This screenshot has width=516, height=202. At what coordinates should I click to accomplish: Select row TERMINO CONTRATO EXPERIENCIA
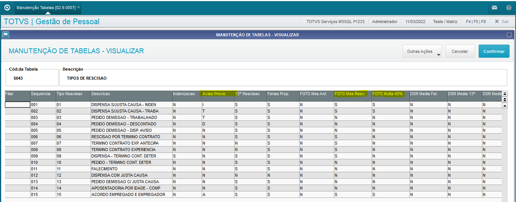point(253,150)
